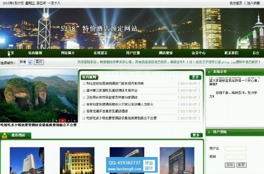Select slide number 3 in the image slideshow

pos(62,120)
